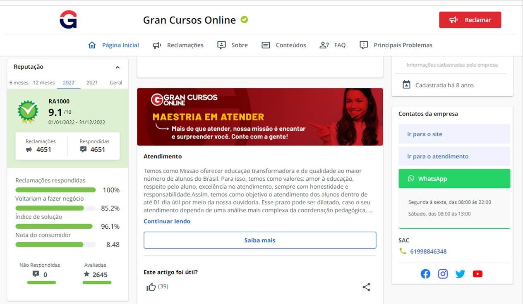Click the Maestria em Atender banner
This screenshot has height=304, width=523.
point(259,117)
